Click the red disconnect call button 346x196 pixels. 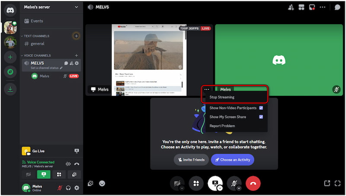(253, 183)
